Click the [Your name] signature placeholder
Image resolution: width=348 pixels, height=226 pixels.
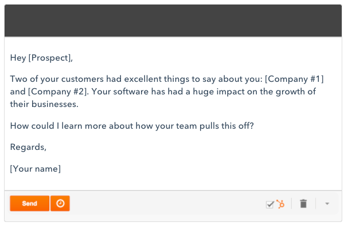[36, 169]
